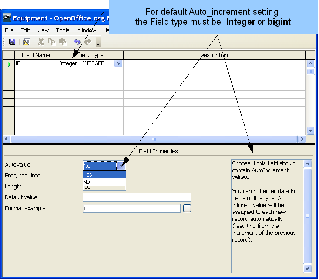This screenshot has width=319, height=280.
Task: Click the Copy icon in toolbar
Action: pyautogui.click(x=52, y=42)
